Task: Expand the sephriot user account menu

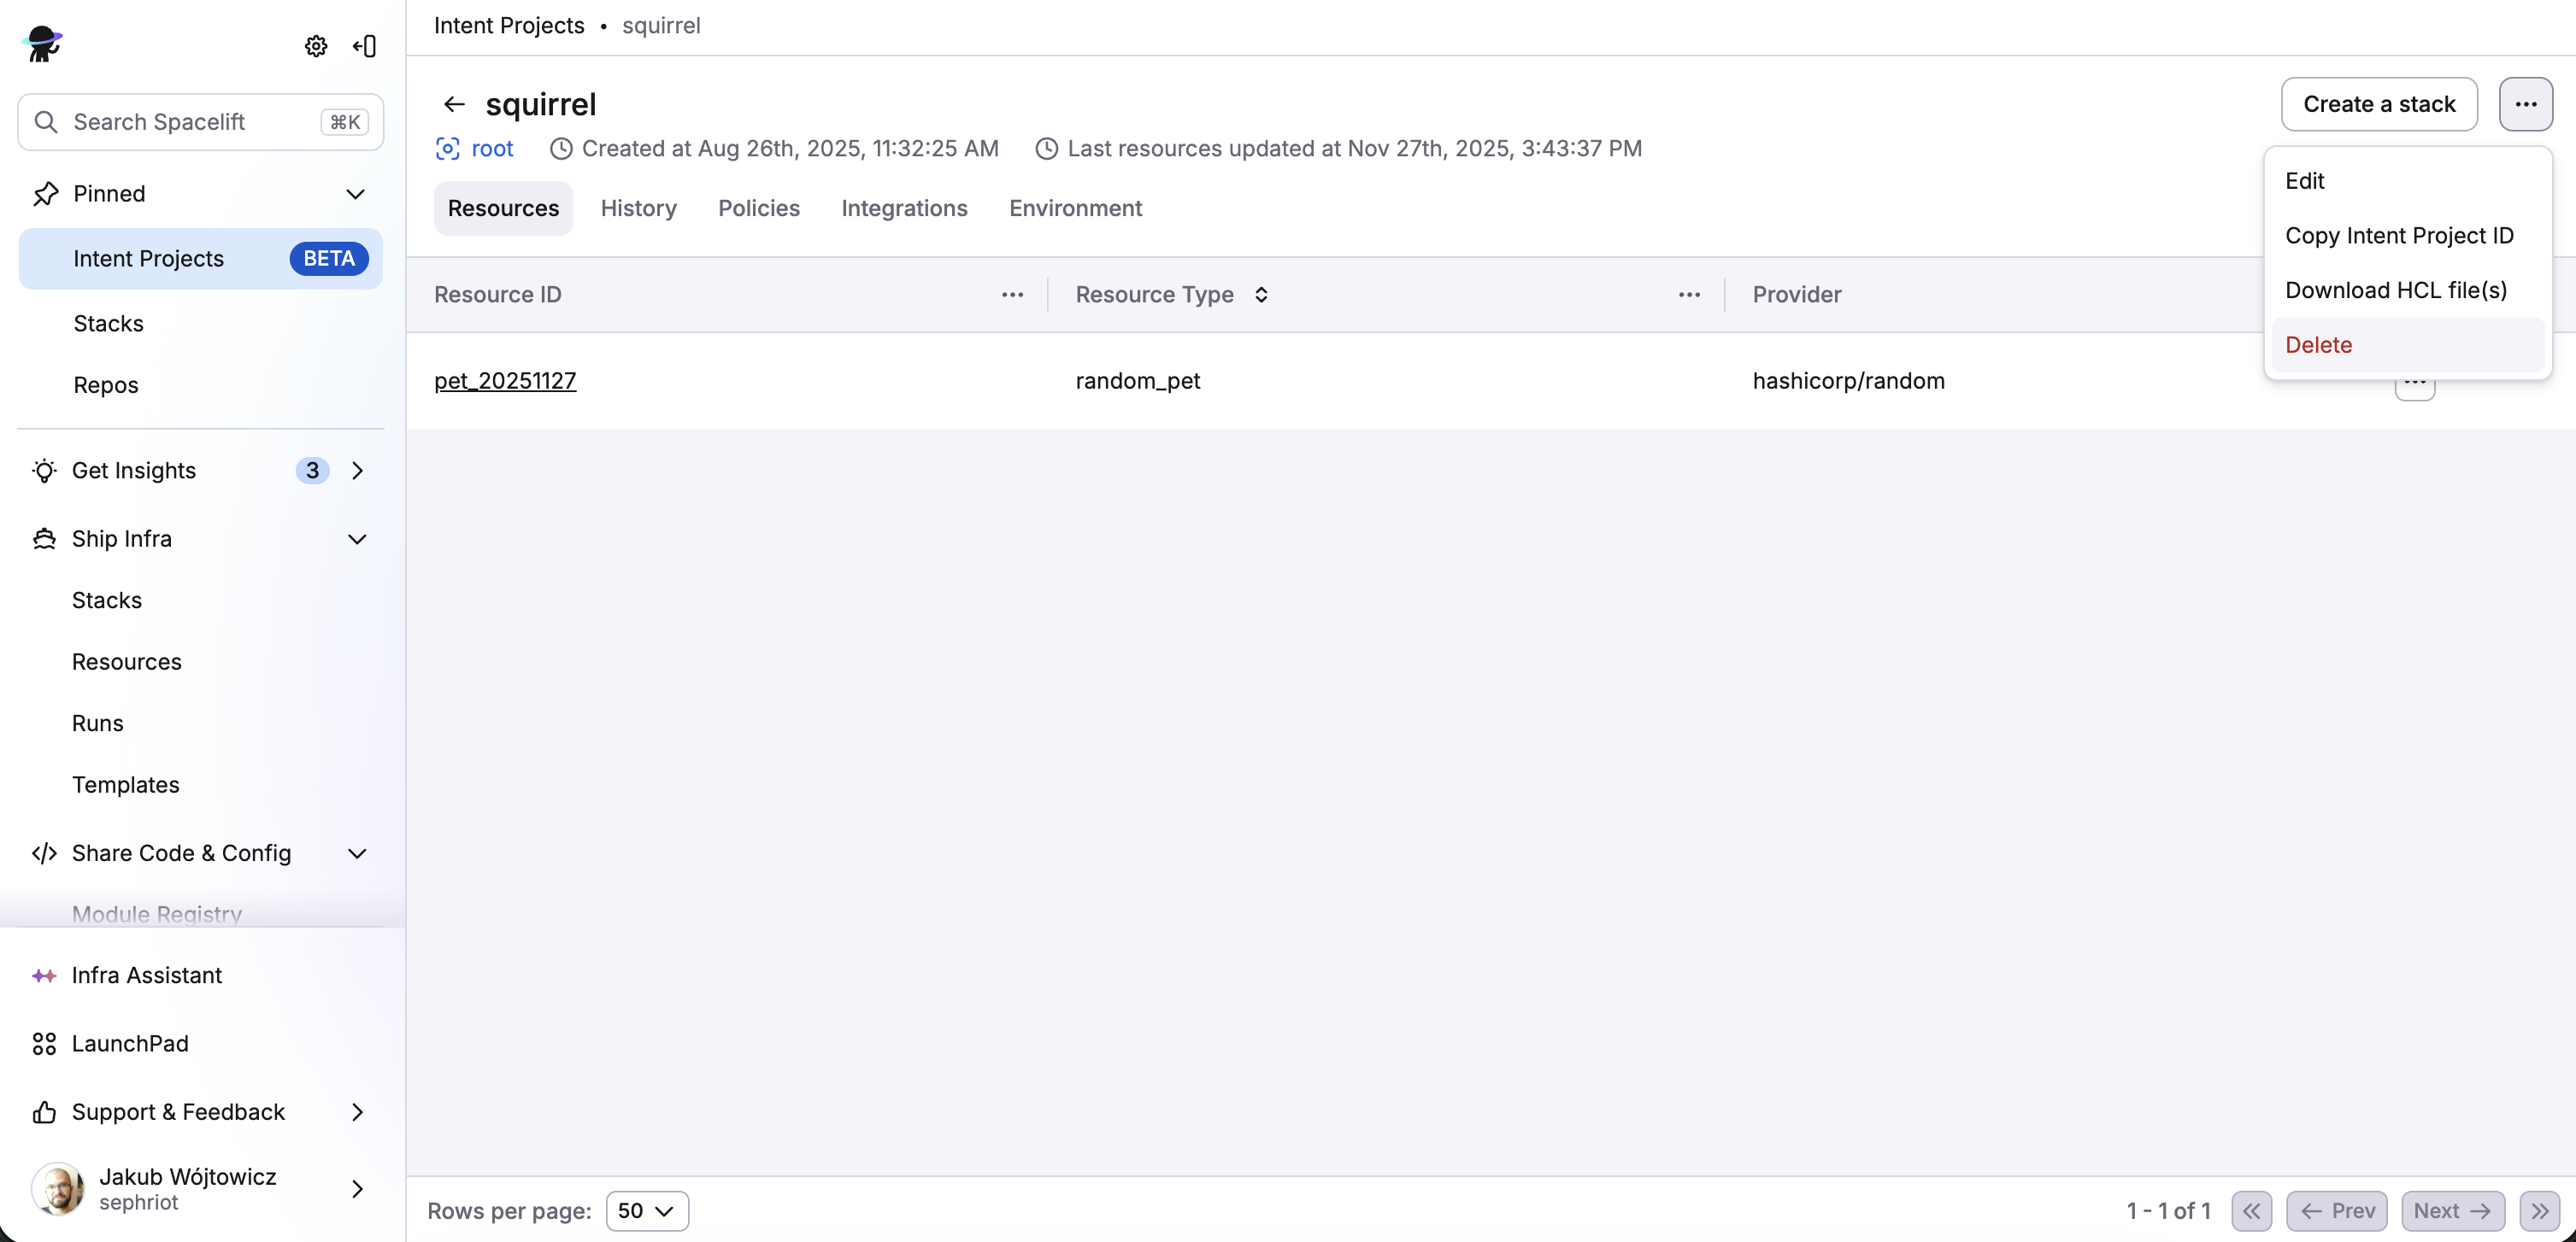Action: pos(357,1188)
